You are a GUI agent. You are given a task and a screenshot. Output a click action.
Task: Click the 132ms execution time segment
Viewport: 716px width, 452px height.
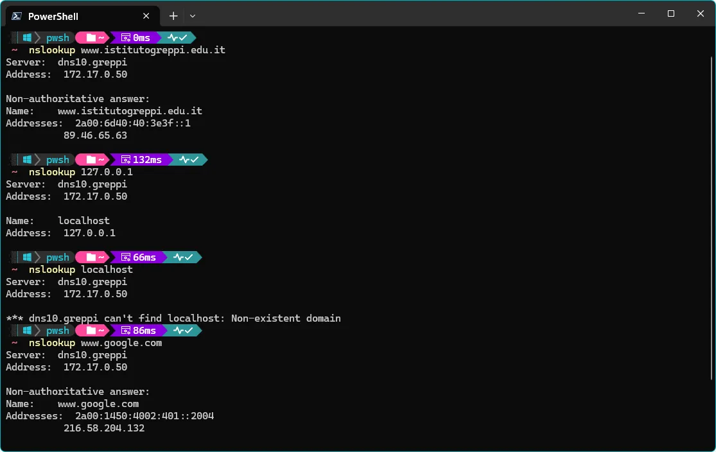pos(141,160)
